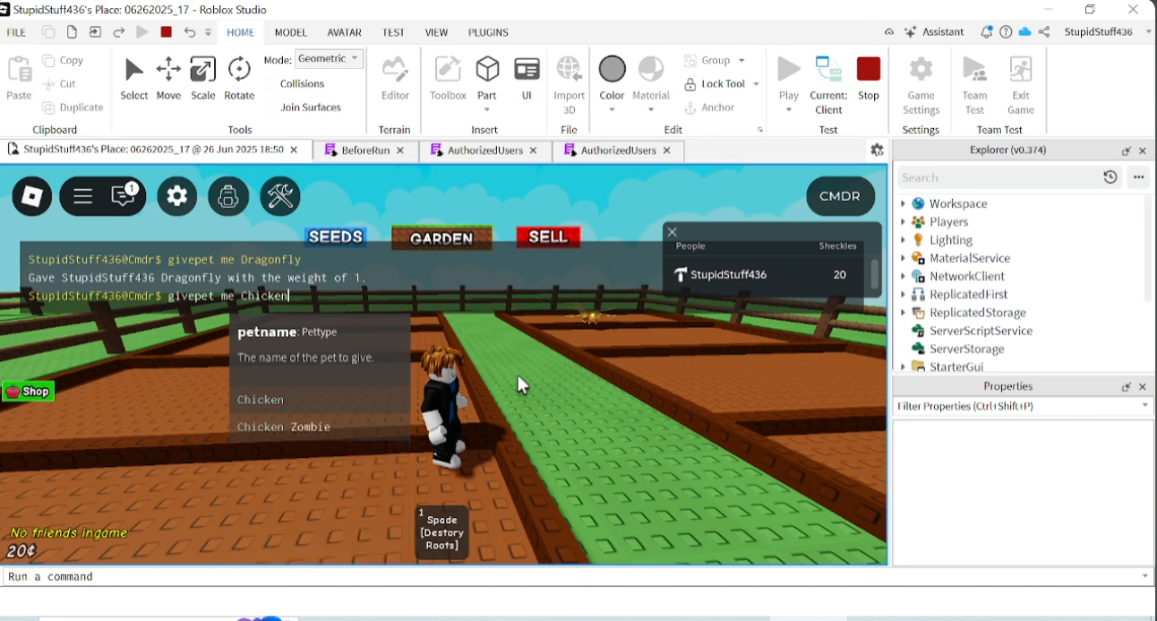Screen dimensions: 1157x621
Task: Toggle Join Surfaces
Action: (x=312, y=107)
